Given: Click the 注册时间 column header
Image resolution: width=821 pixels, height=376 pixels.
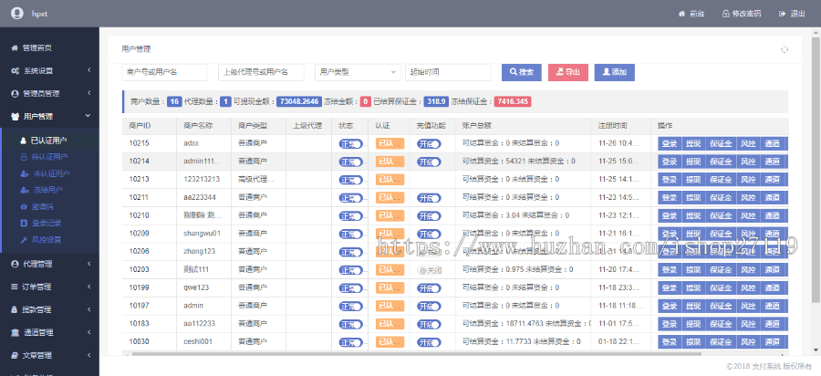Looking at the screenshot, I should pyautogui.click(x=621, y=126).
